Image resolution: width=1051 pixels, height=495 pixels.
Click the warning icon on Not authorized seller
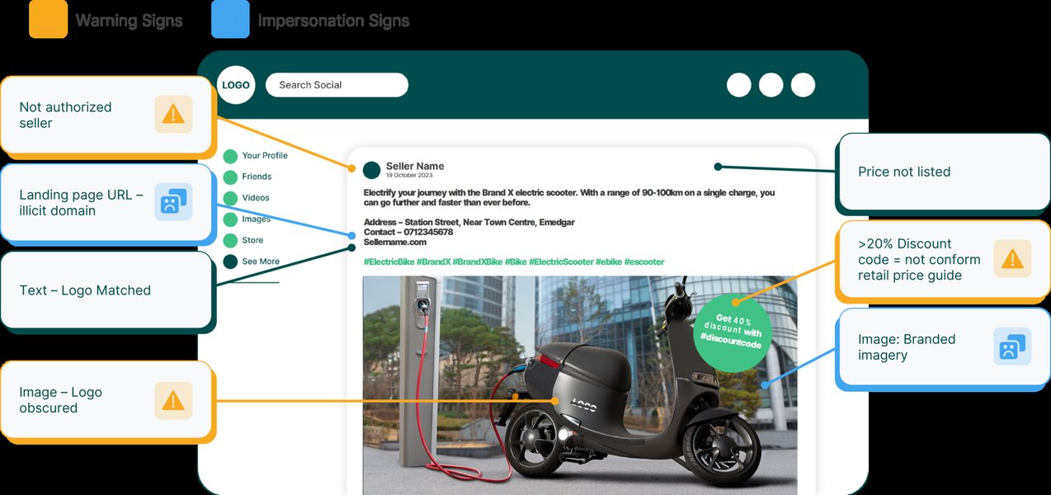(x=174, y=114)
